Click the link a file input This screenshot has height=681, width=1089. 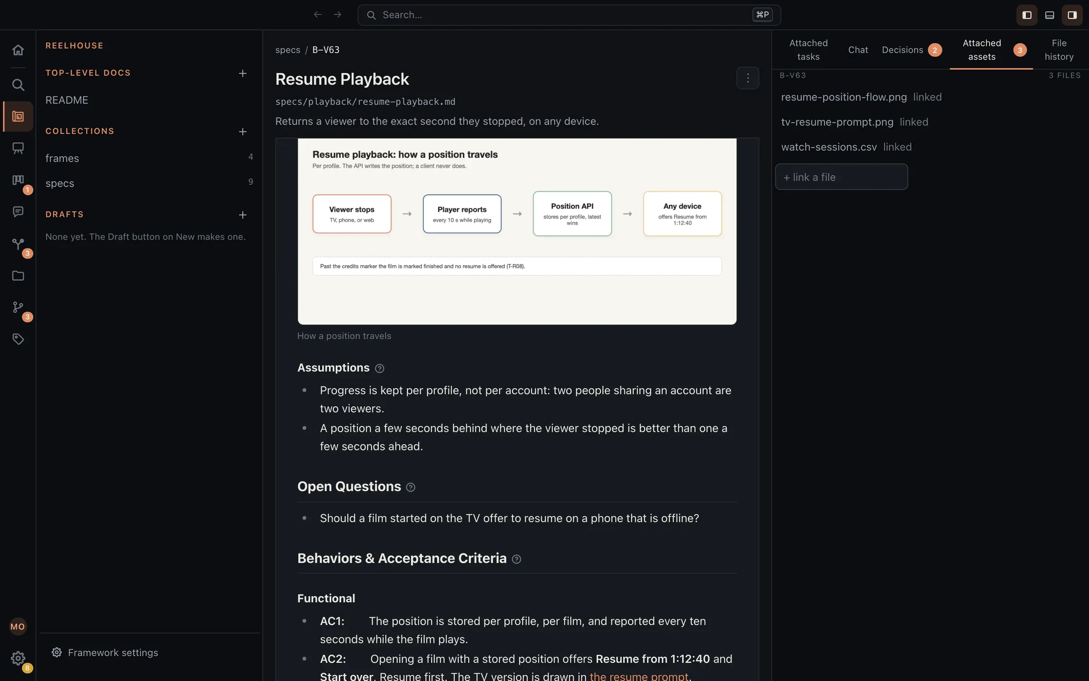point(841,177)
